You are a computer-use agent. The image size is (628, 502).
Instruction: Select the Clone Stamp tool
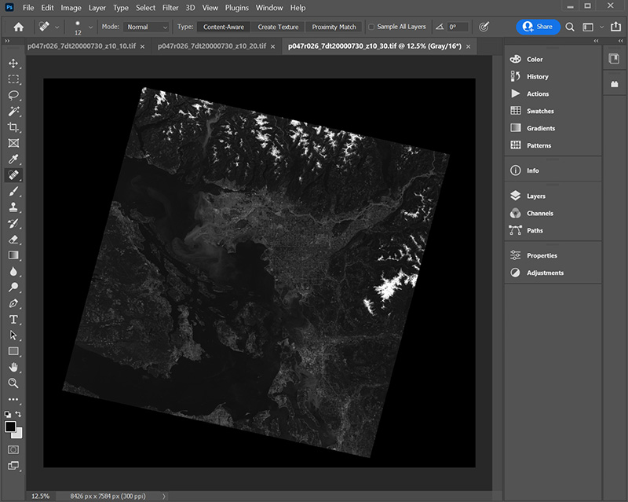pyautogui.click(x=13, y=207)
